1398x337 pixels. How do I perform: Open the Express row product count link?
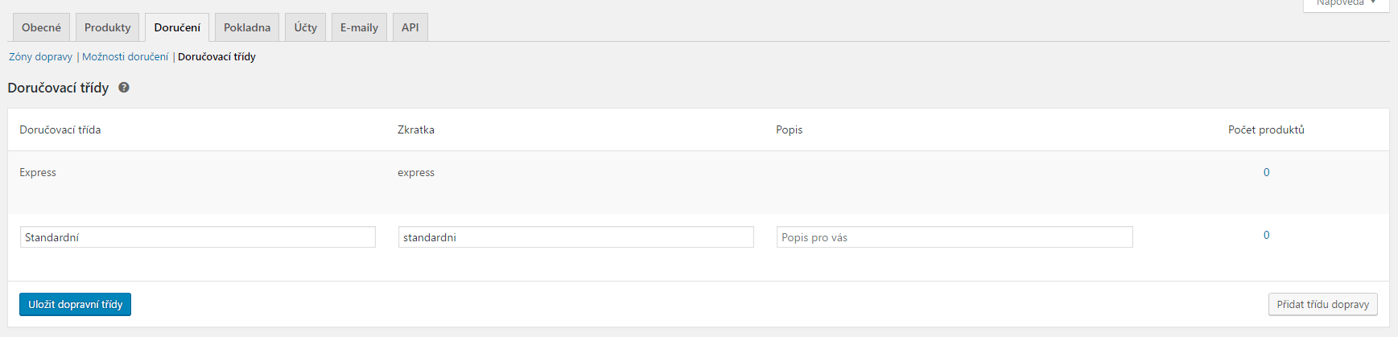click(x=1266, y=172)
